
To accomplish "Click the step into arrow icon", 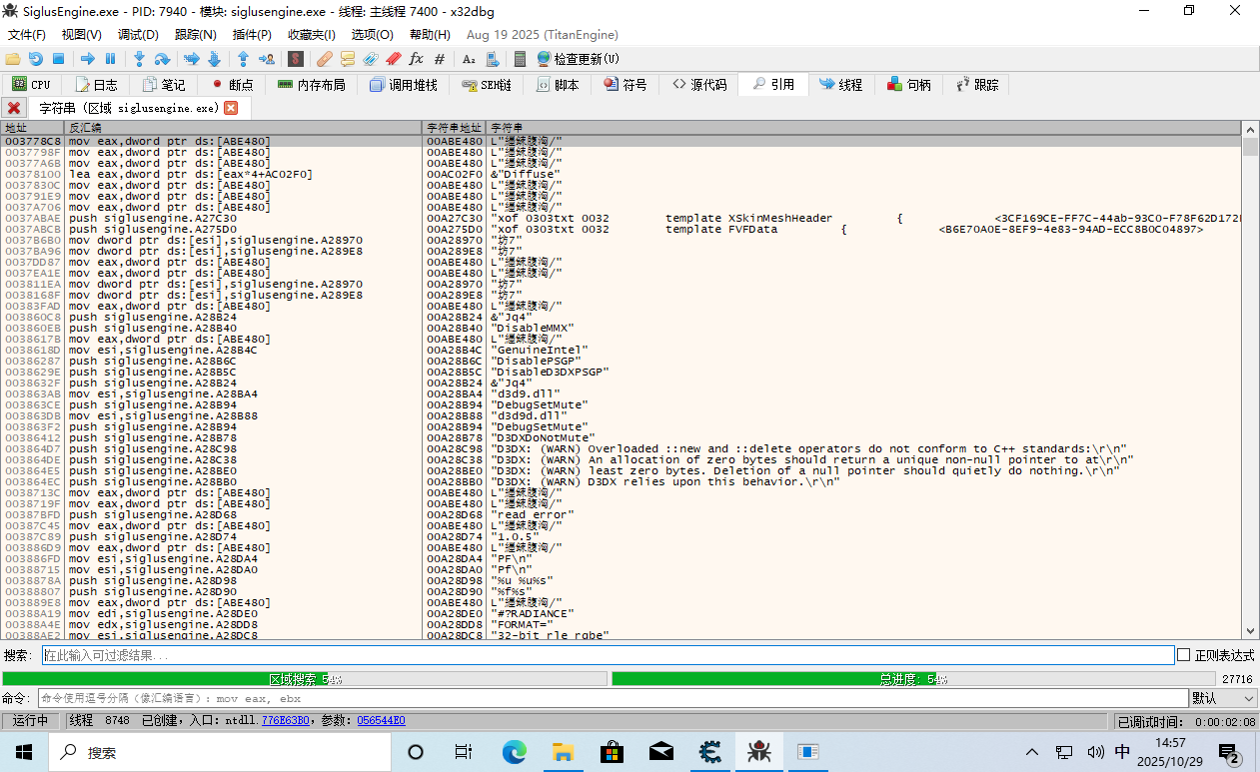I will click(x=139, y=59).
